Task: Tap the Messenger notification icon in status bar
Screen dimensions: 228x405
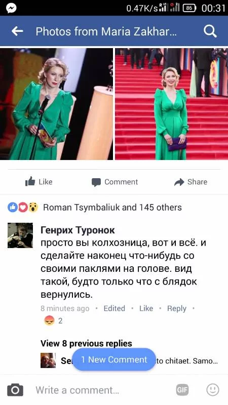Action: pyautogui.click(x=11, y=8)
